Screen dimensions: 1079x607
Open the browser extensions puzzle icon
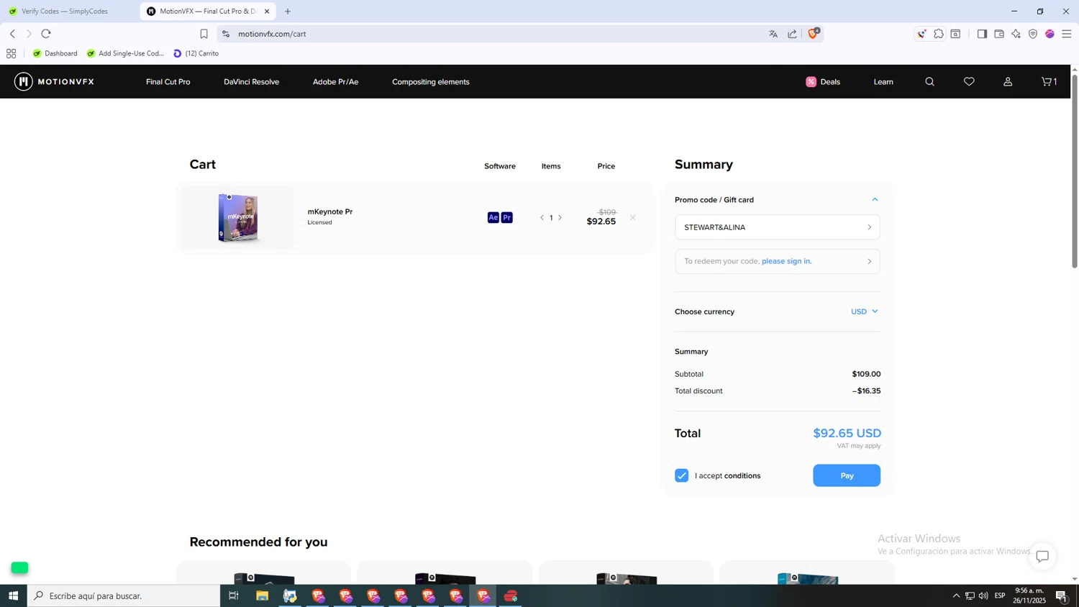tap(939, 34)
